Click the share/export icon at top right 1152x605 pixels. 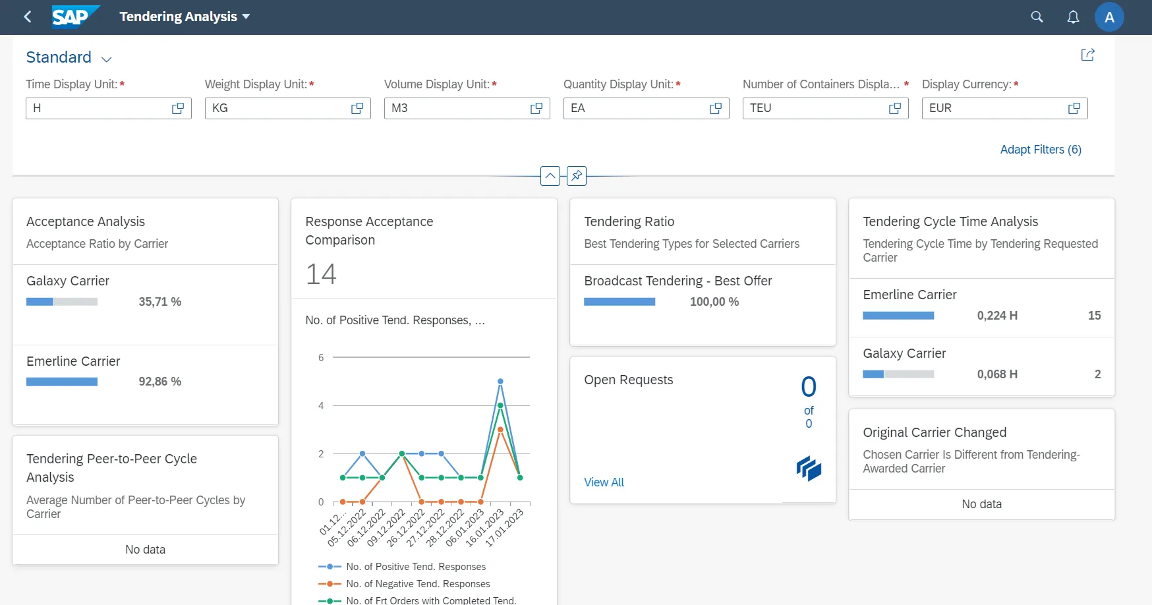coord(1087,55)
